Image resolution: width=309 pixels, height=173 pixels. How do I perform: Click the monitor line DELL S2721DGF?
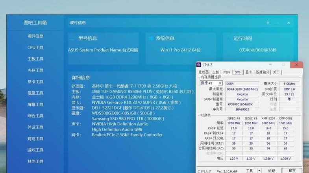133,108
